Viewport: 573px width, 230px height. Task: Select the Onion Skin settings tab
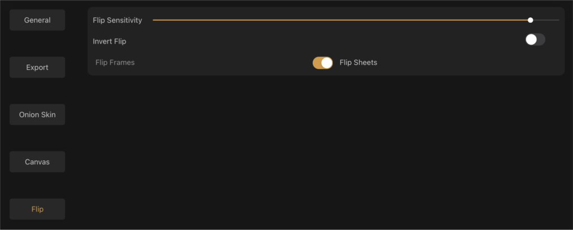[x=37, y=114]
